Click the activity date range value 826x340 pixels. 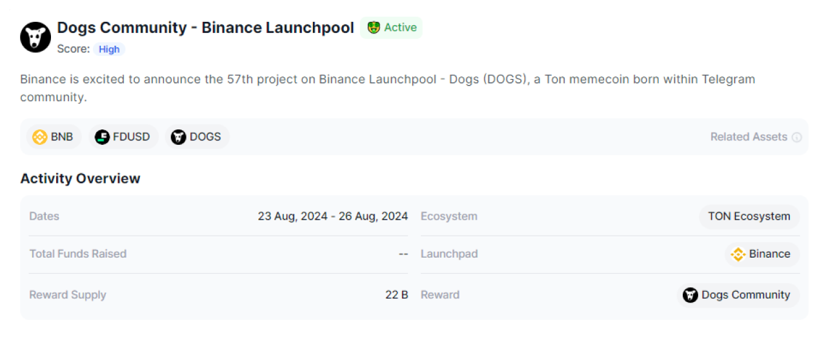tap(332, 216)
